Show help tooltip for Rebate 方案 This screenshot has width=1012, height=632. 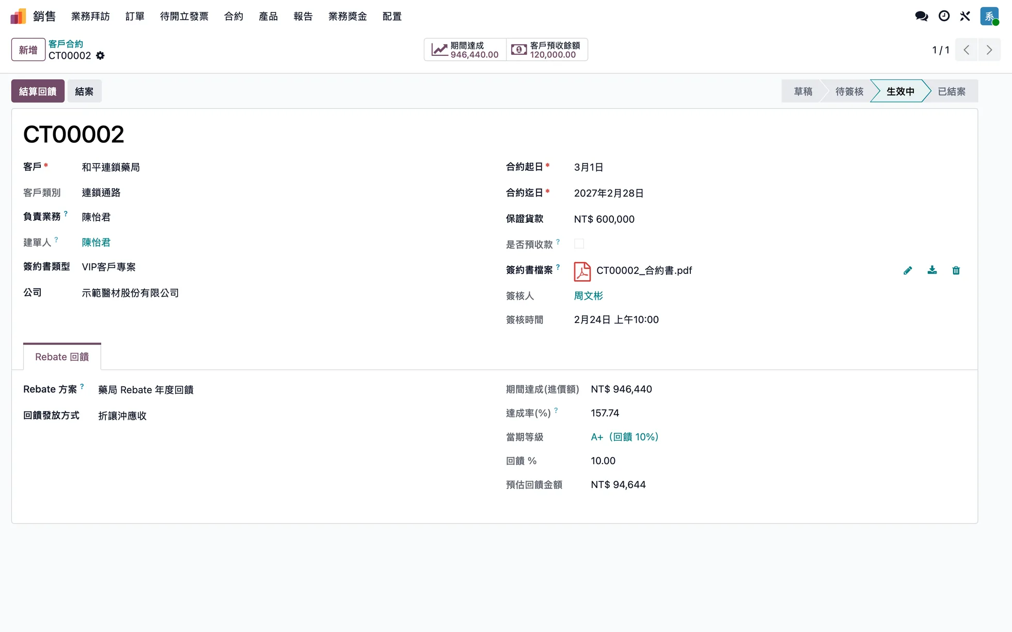point(82,386)
